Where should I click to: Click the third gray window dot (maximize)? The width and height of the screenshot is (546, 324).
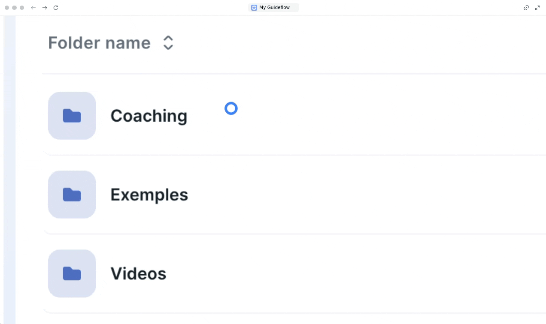22,8
